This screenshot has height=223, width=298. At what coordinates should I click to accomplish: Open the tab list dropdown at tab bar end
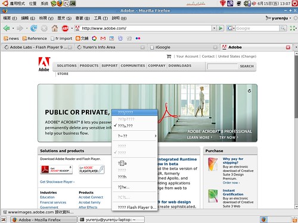296,47
